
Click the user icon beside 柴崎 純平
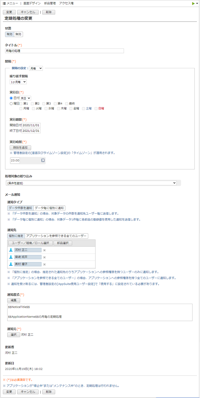click(x=11, y=257)
